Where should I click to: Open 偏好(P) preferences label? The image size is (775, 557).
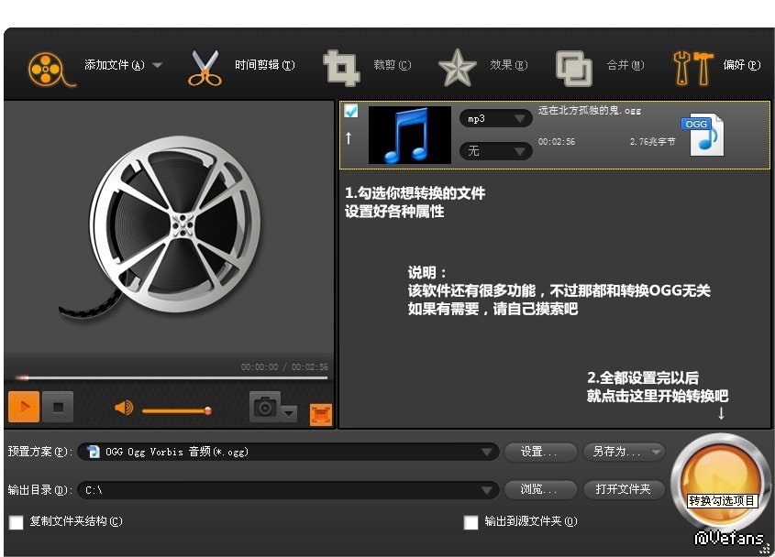(741, 65)
